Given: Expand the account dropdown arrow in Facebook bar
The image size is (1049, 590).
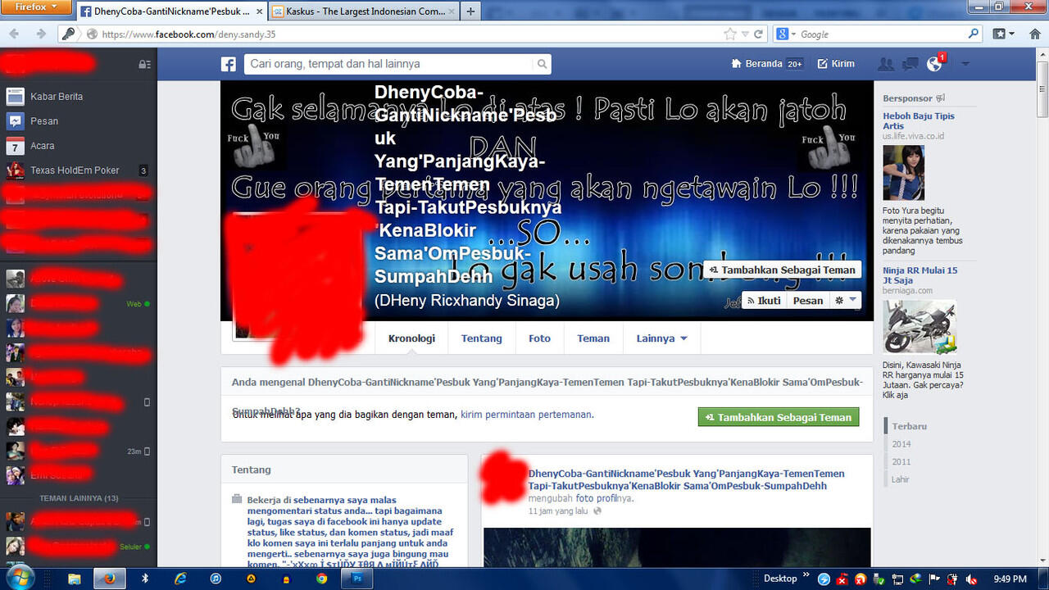Looking at the screenshot, I should click(x=965, y=64).
